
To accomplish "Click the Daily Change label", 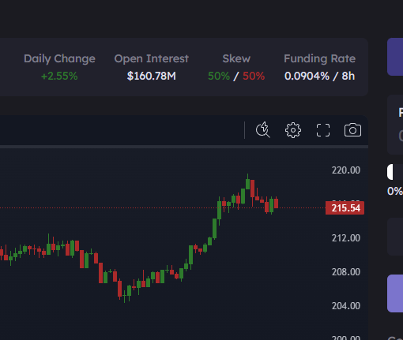I will (59, 58).
